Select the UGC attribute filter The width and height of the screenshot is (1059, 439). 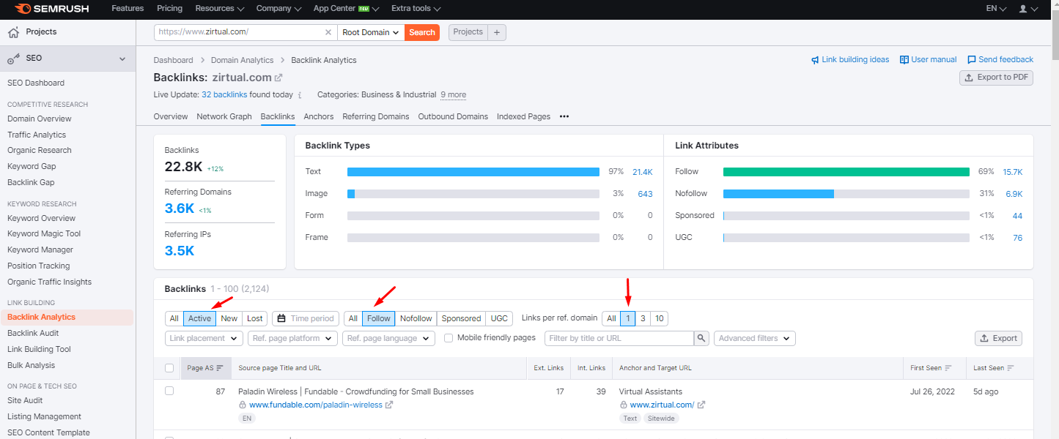(499, 318)
